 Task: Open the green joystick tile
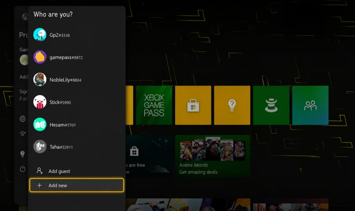click(x=271, y=105)
